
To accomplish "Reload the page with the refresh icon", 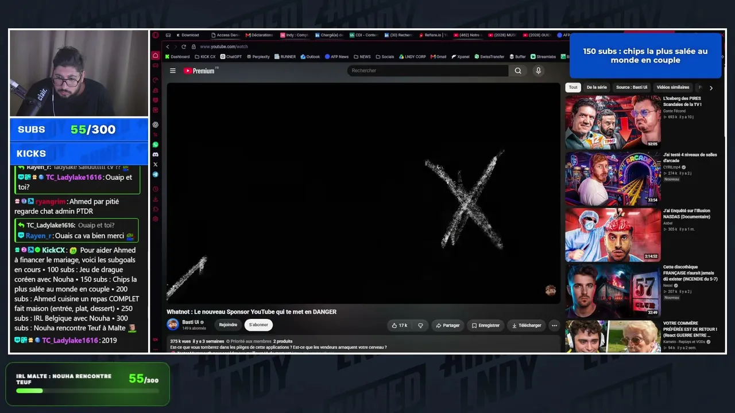I will click(184, 46).
